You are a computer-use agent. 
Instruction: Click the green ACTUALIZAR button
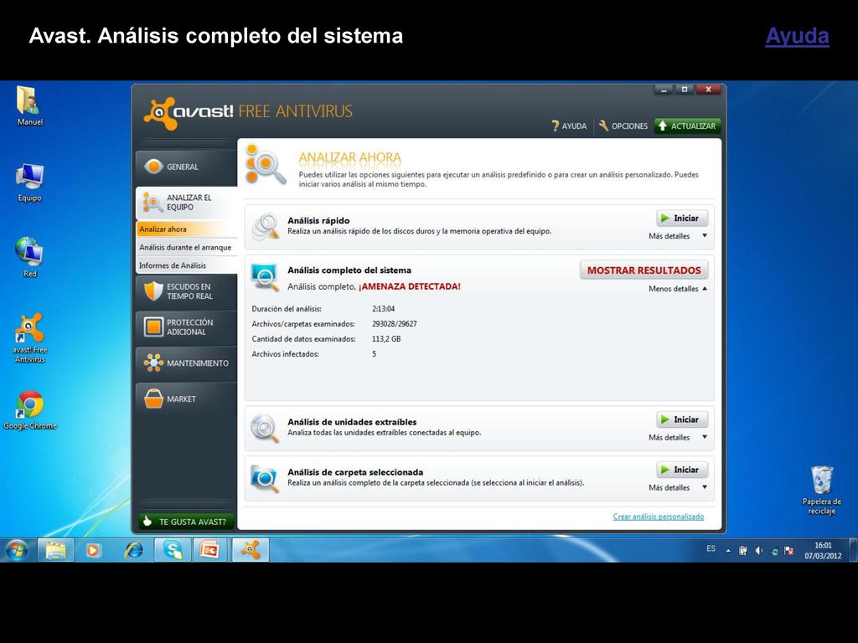coord(687,126)
